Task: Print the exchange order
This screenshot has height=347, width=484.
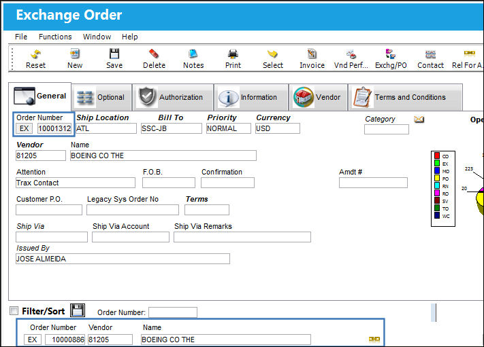Action: (233, 58)
